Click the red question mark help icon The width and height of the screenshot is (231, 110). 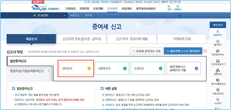[205, 51]
